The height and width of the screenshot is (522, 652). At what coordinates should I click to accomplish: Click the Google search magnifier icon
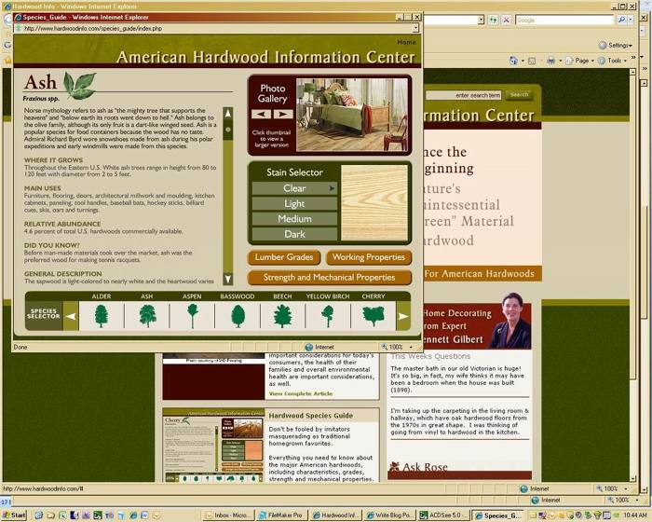(621, 20)
